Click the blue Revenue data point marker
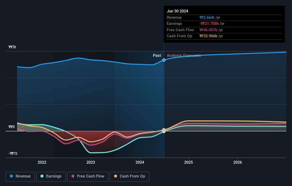This screenshot has width=292, height=186. (x=164, y=60)
